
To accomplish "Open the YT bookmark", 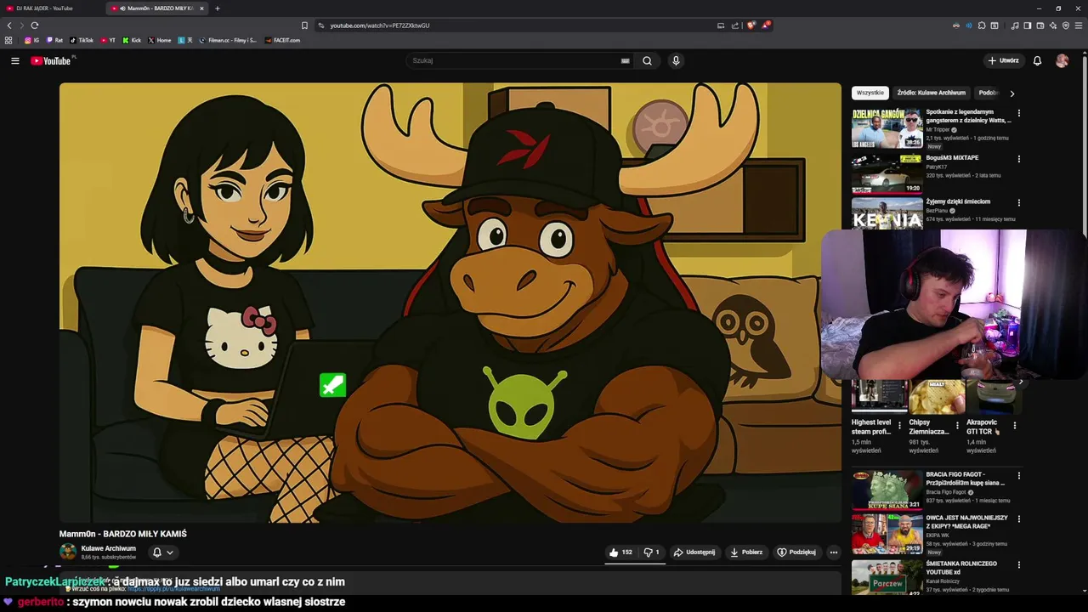I will 108,40.
